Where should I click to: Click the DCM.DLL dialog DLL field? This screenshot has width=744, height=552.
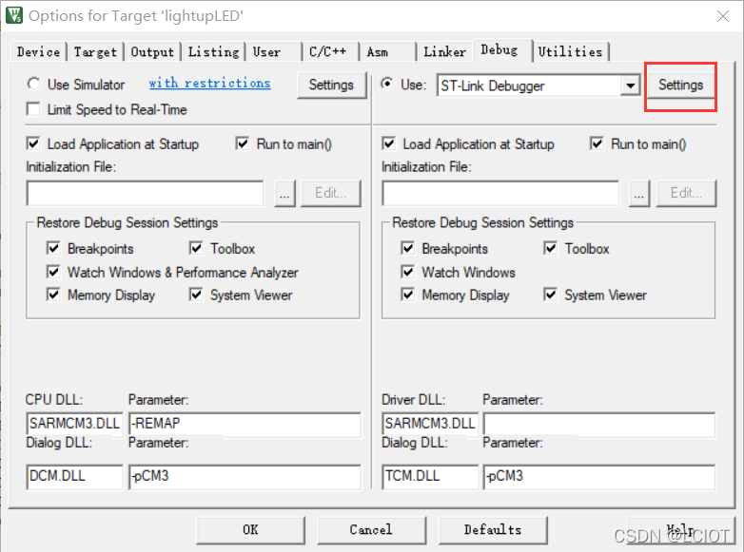74,476
